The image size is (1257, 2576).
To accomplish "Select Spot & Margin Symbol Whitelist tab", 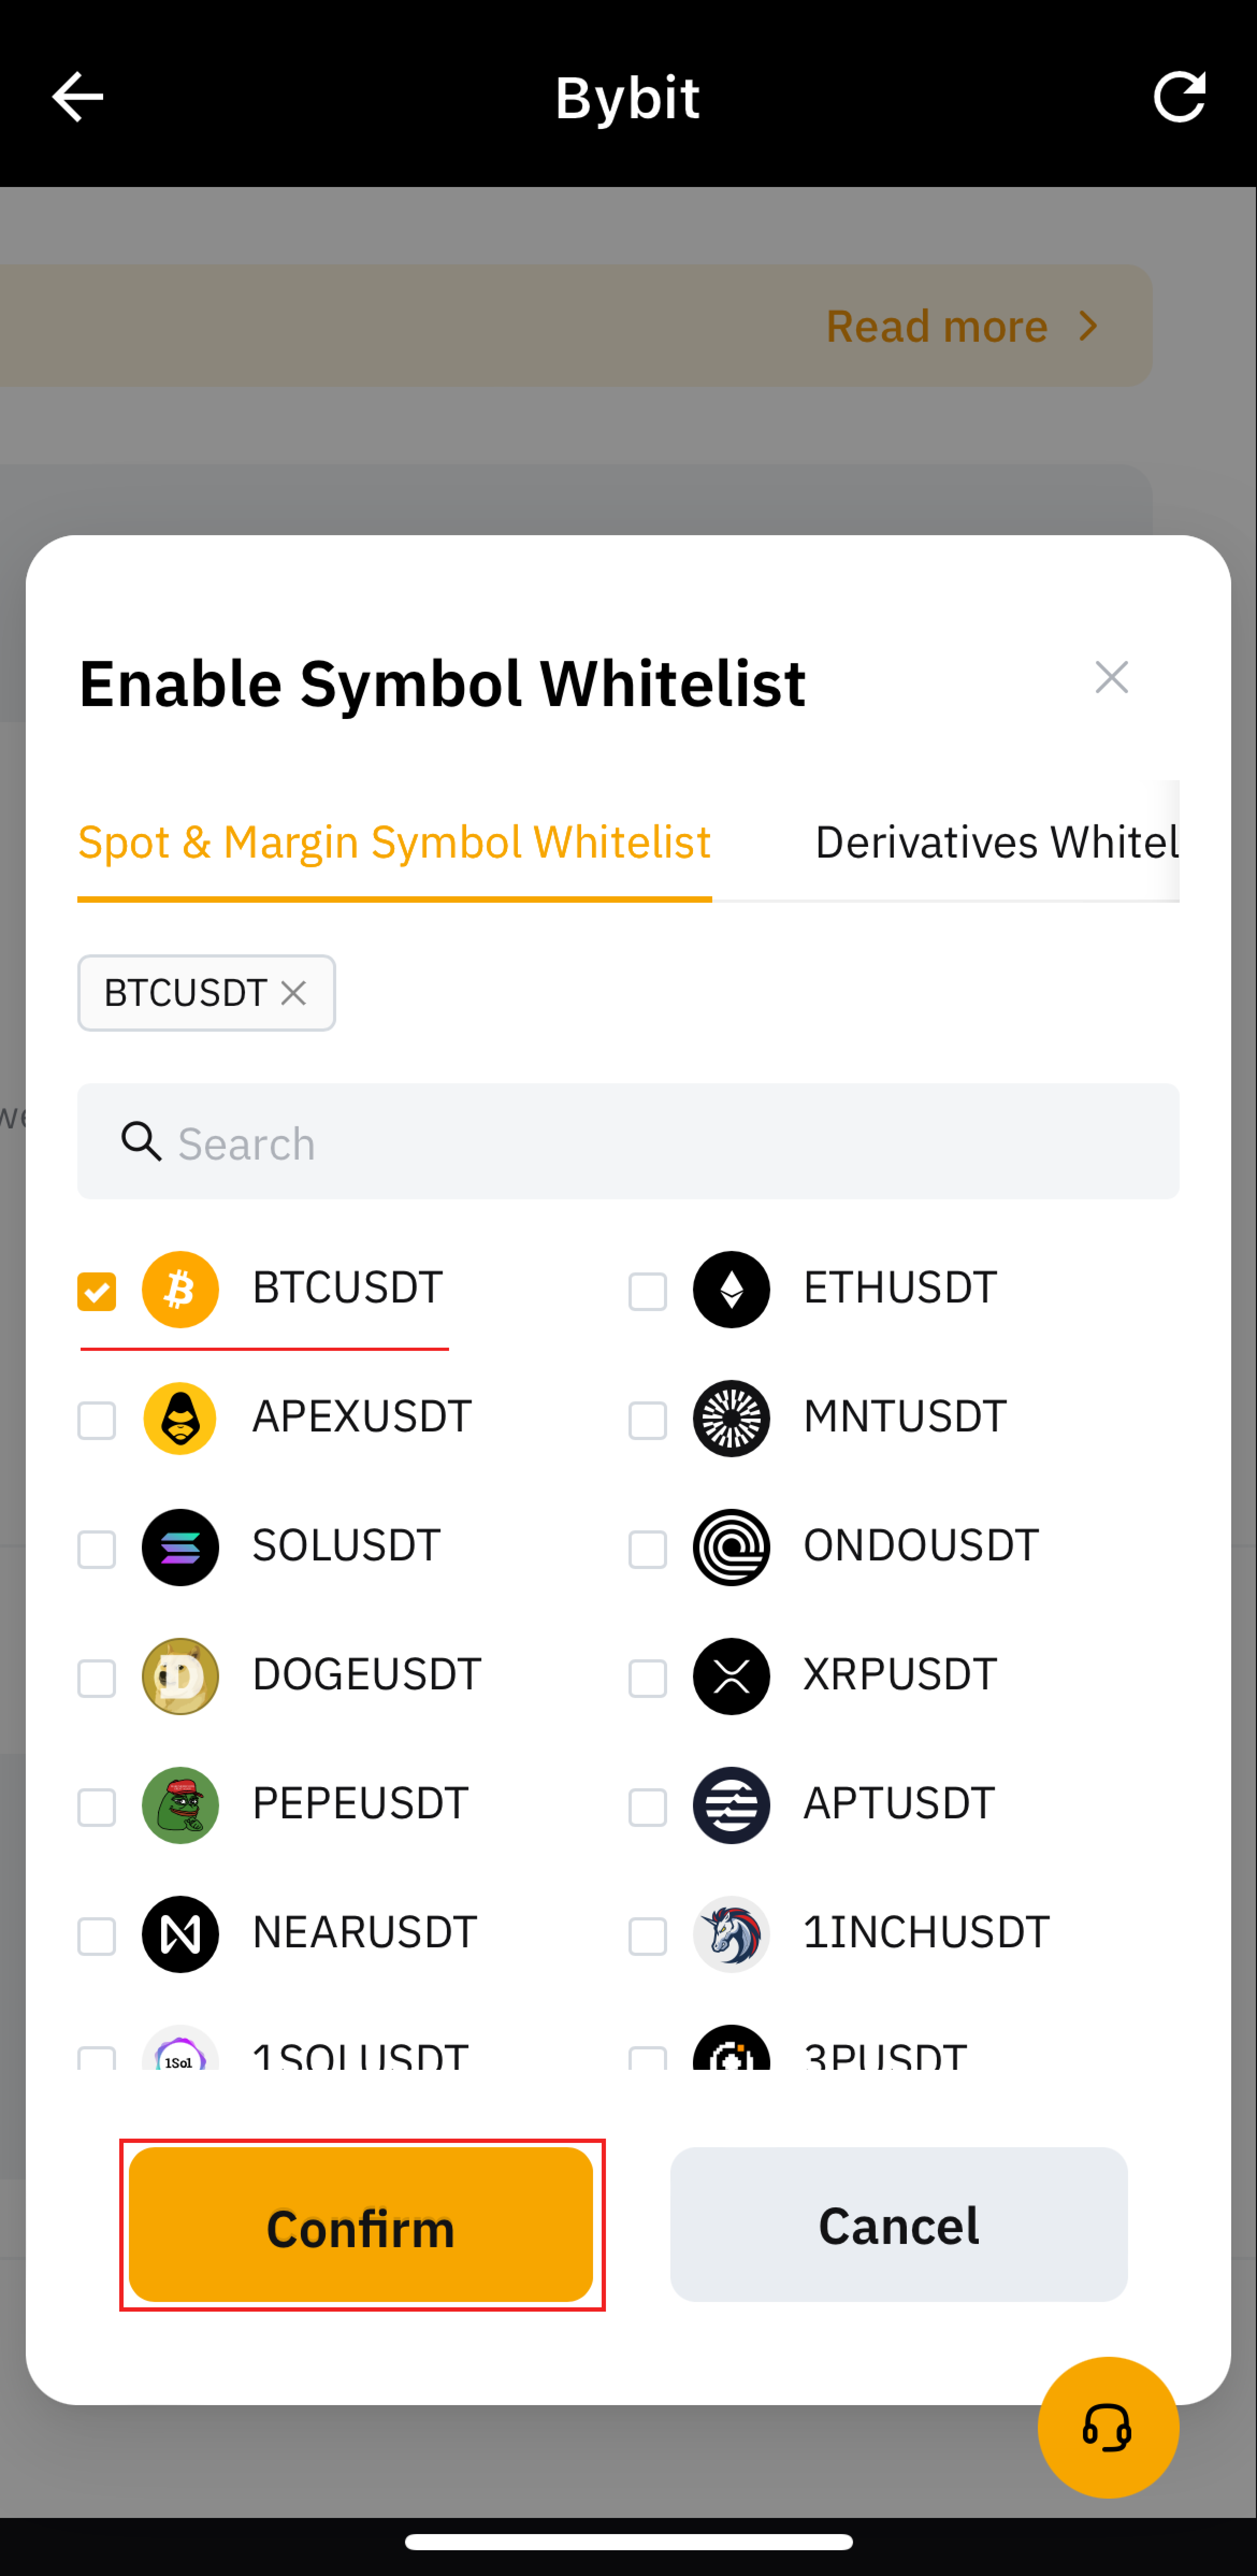I will coord(394,842).
